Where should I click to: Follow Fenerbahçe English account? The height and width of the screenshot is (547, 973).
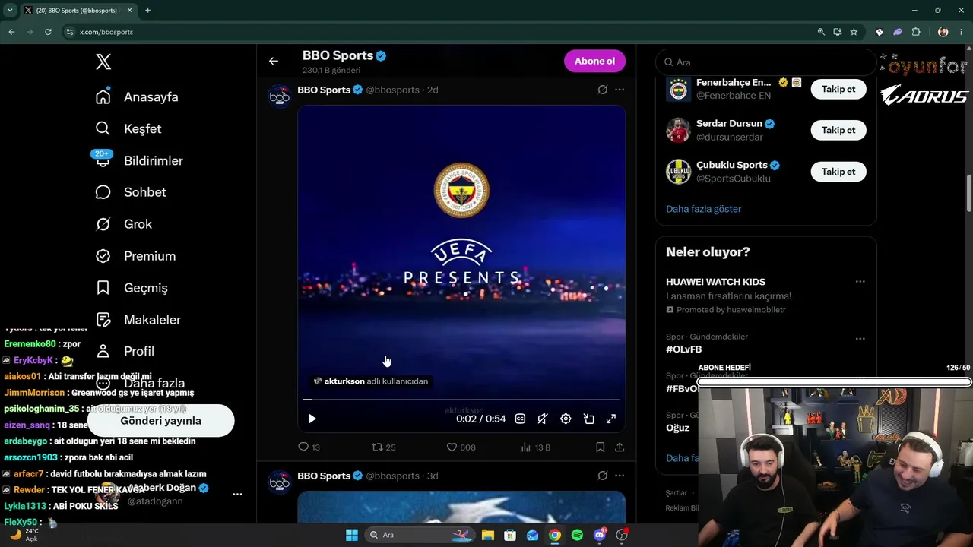838,89
